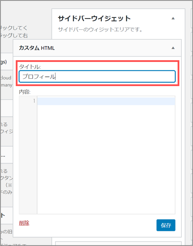The image size is (193, 246).
Task: Place cursor on line 1 of the code editor
Action: pyautogui.click(x=106, y=101)
